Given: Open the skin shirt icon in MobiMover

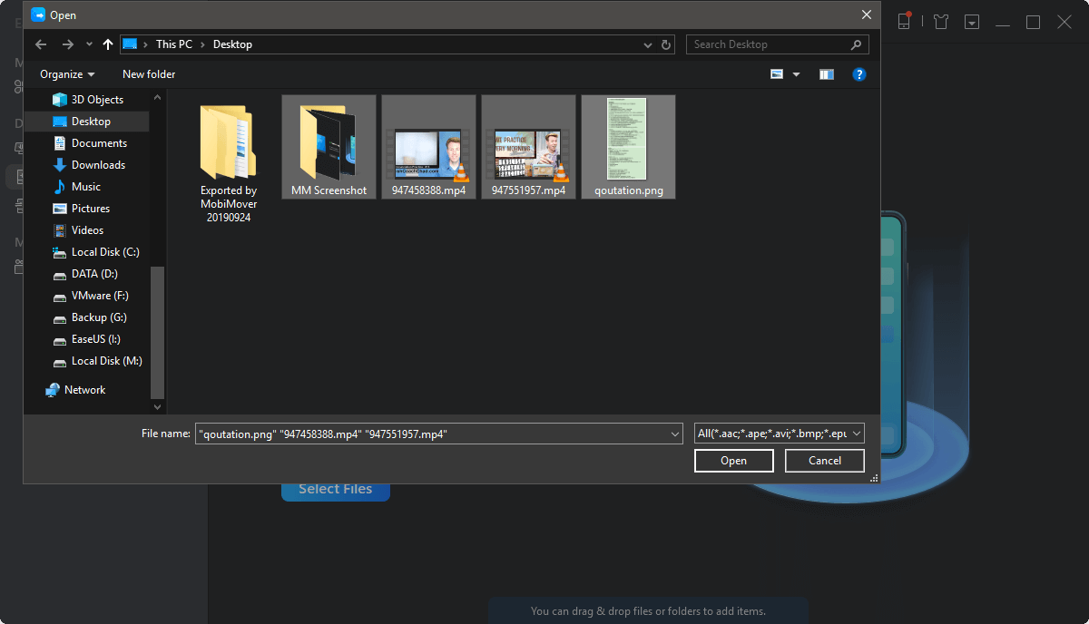Looking at the screenshot, I should point(941,22).
